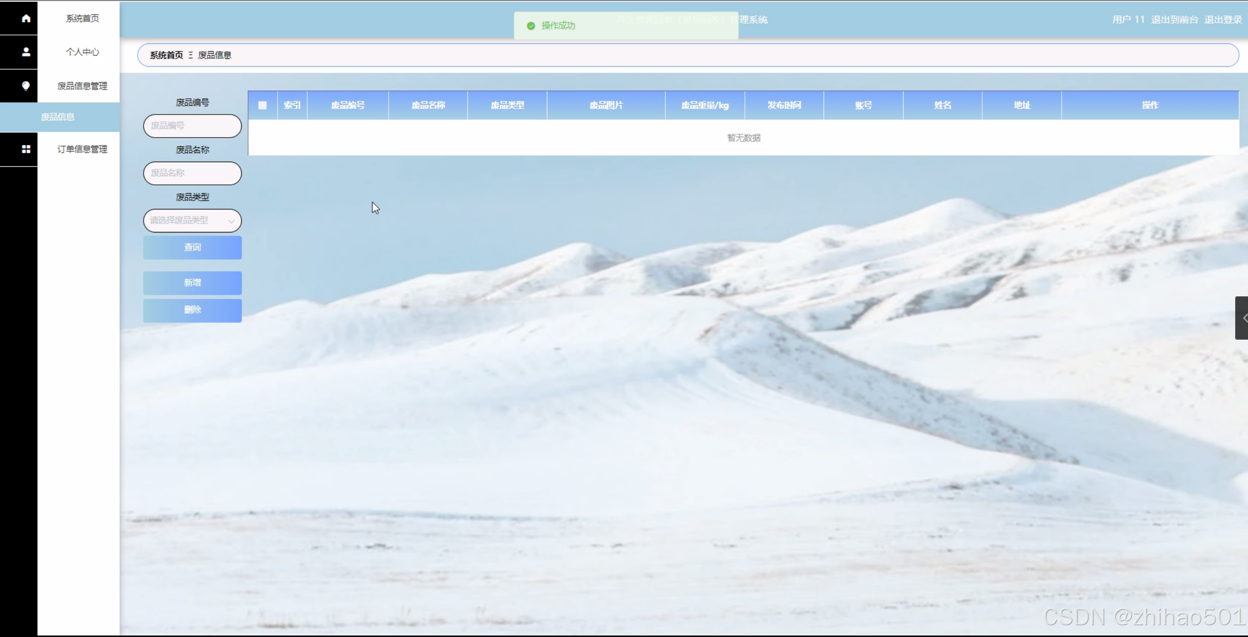1248x637 pixels.
Task: Click 退出到前台 link in header
Action: click(x=1174, y=20)
